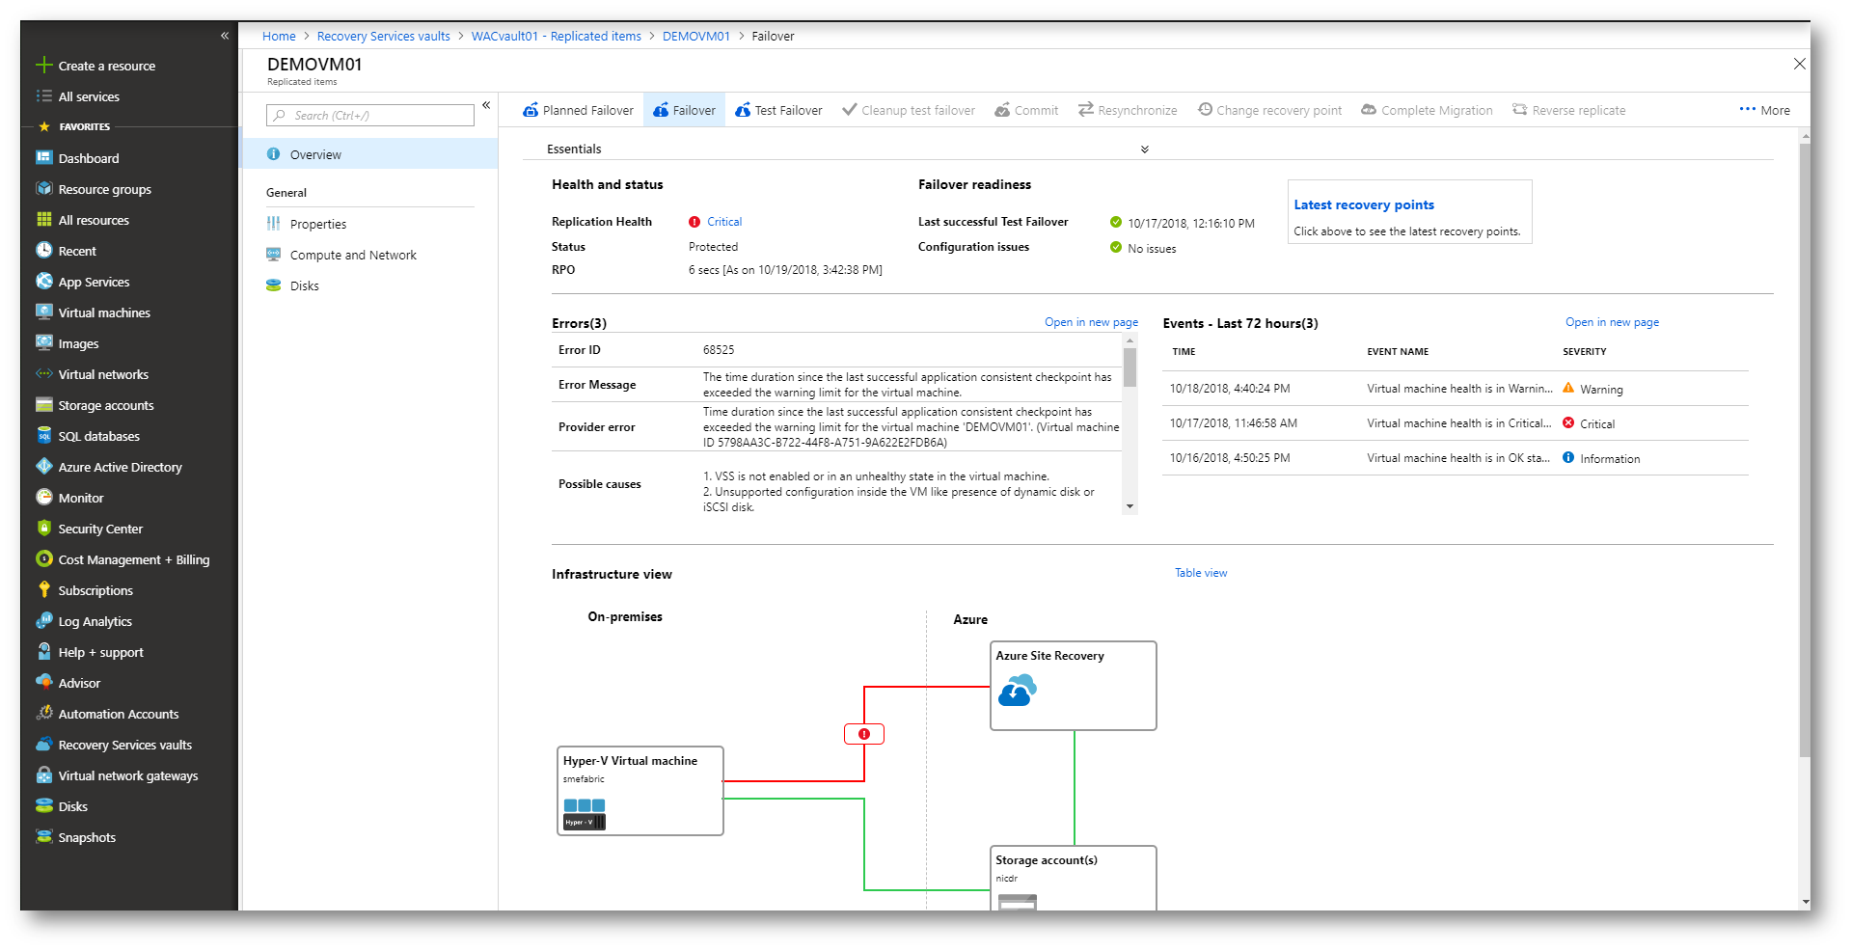This screenshot has height=951, width=1851.
Task: Click Planned Failover in toolbar
Action: coord(578,110)
